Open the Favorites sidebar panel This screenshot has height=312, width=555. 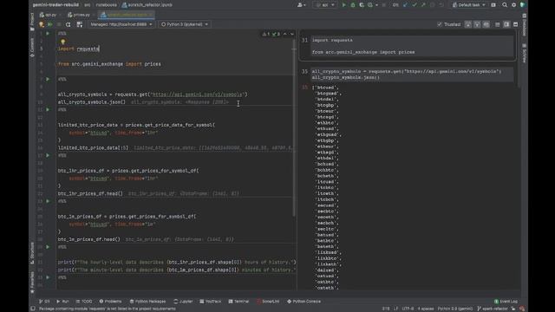[32, 282]
